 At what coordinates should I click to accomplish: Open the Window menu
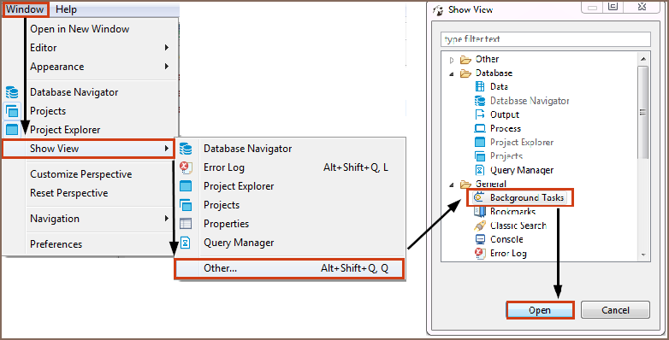[25, 9]
